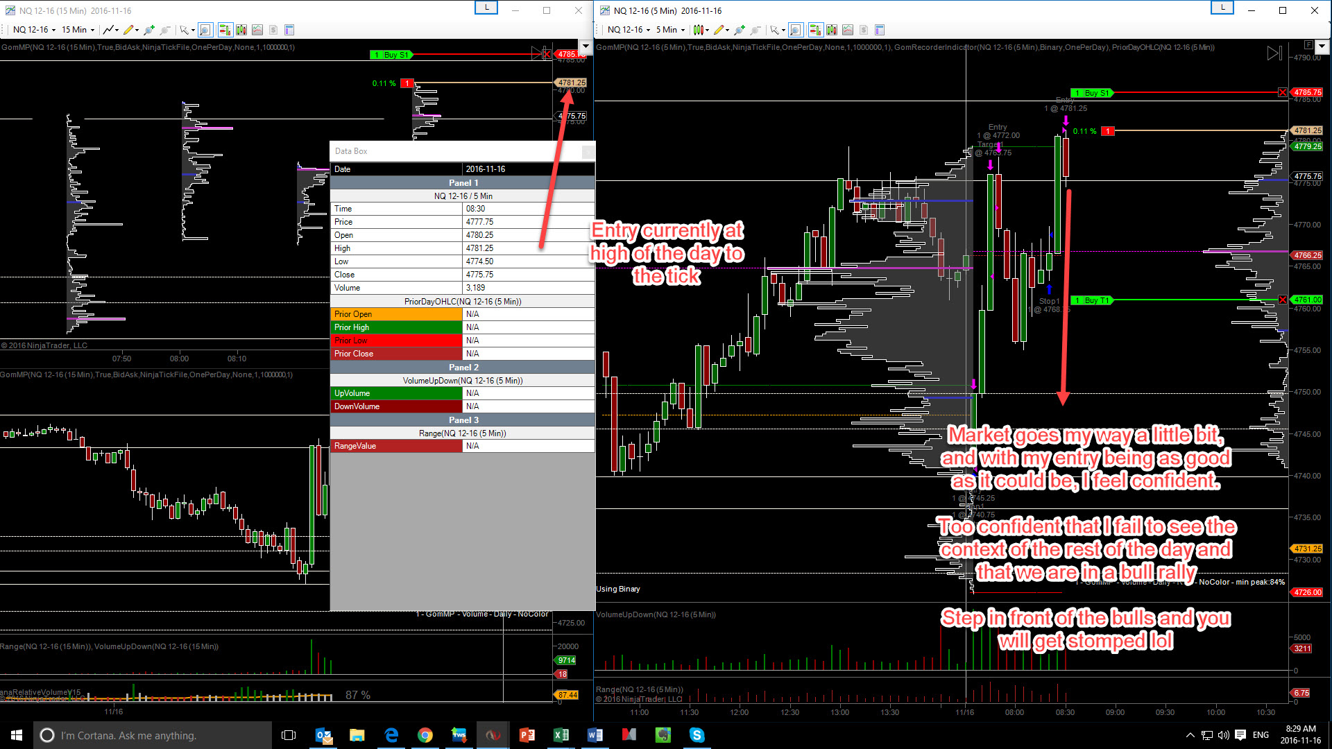Image resolution: width=1332 pixels, height=749 pixels.
Task: Open volume control in system tray
Action: 1224,735
